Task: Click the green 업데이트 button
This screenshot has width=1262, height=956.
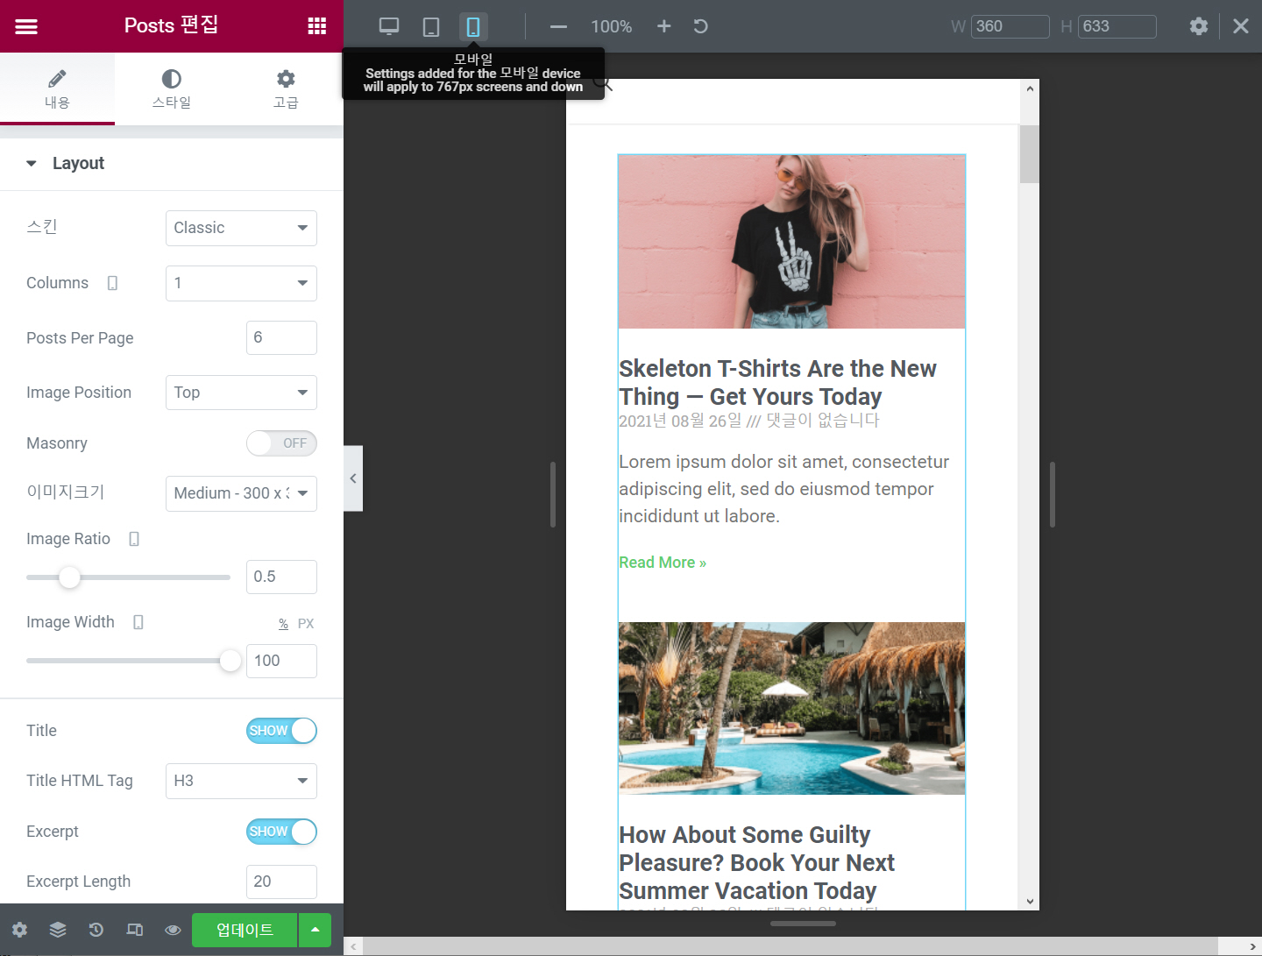Action: [x=245, y=930]
